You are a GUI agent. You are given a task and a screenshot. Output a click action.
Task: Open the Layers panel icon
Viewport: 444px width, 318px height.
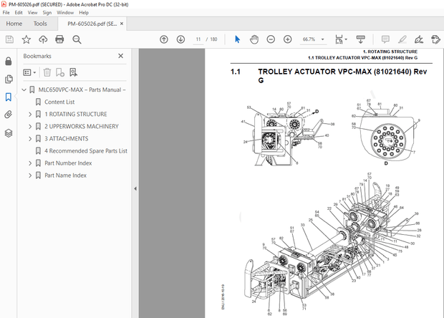pos(9,132)
